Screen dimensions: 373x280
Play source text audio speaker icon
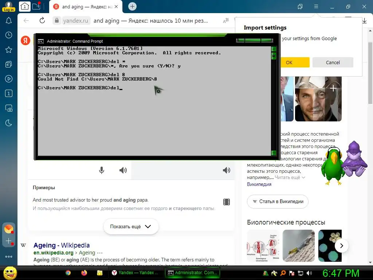pyautogui.click(x=123, y=170)
